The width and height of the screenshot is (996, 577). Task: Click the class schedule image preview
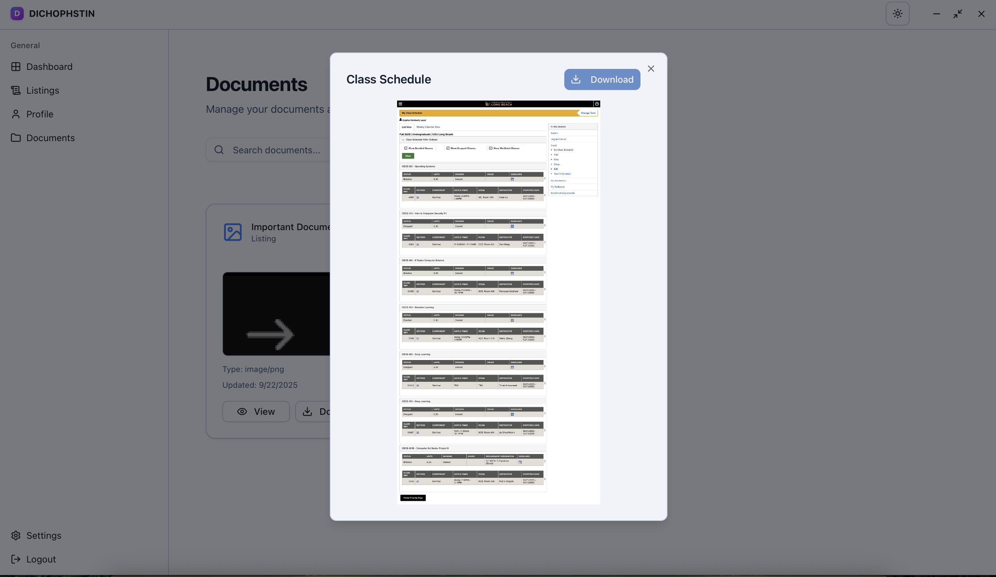[x=498, y=302]
